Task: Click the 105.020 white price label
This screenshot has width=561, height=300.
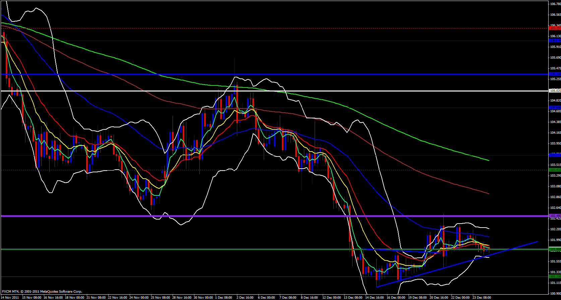Action: point(555,91)
